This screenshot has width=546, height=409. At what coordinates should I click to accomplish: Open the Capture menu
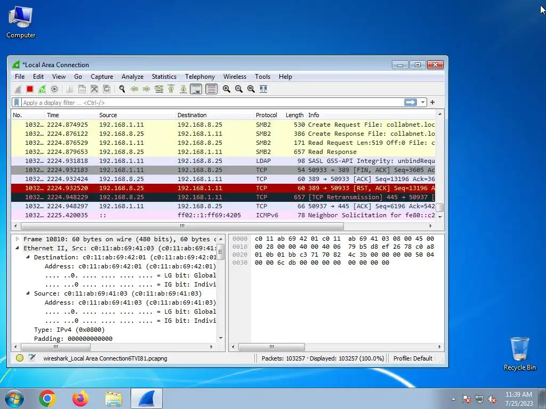coord(102,77)
